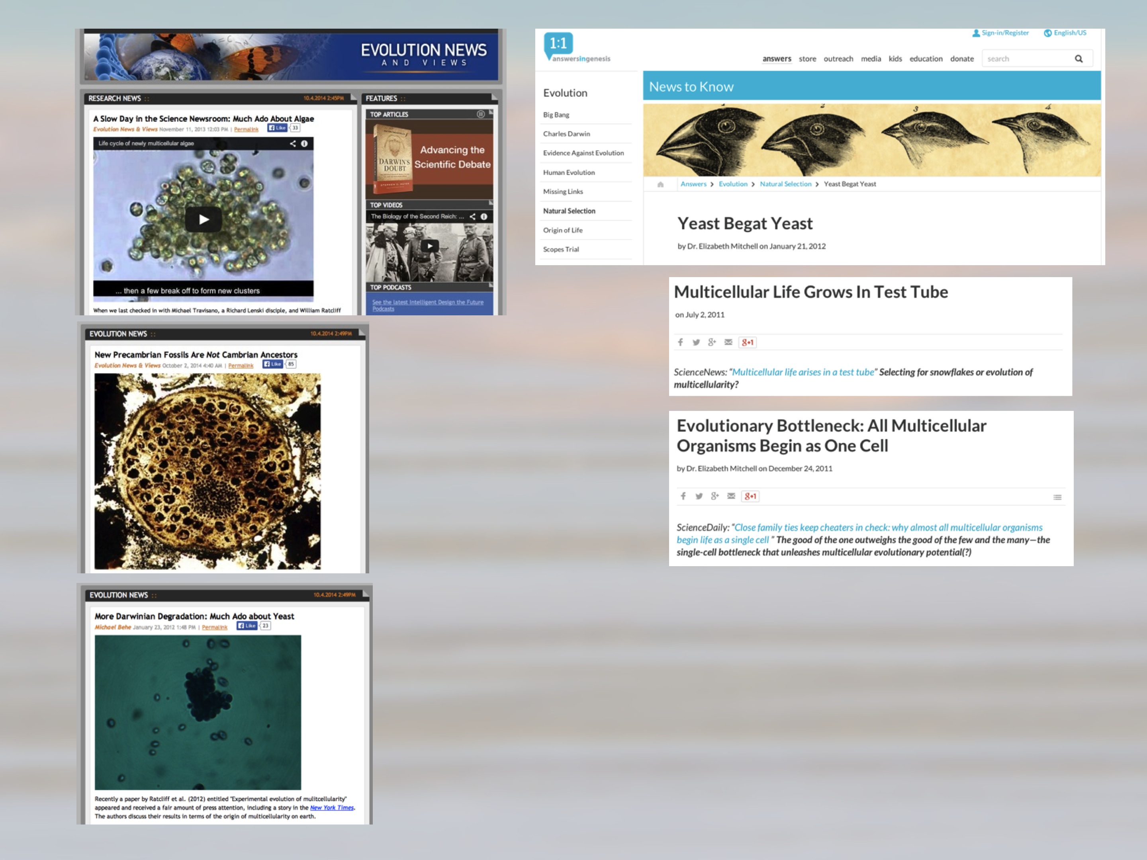Viewport: 1147px width, 860px height.
Task: Open the outreach menu item
Action: coord(838,59)
